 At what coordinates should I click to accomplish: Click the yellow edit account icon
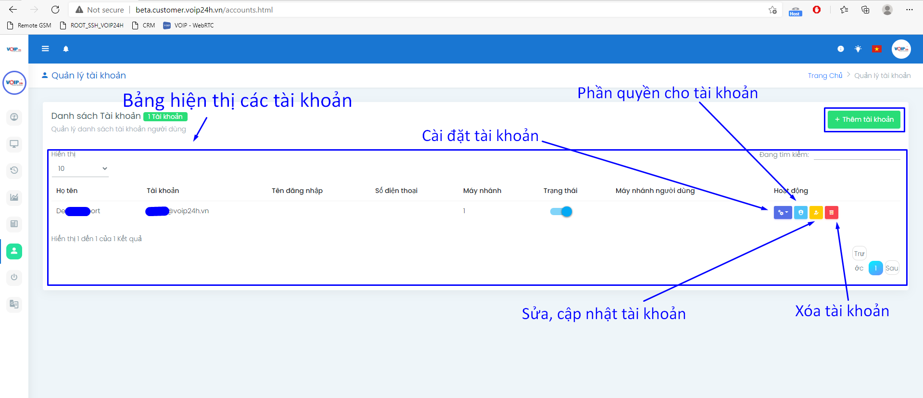click(816, 212)
